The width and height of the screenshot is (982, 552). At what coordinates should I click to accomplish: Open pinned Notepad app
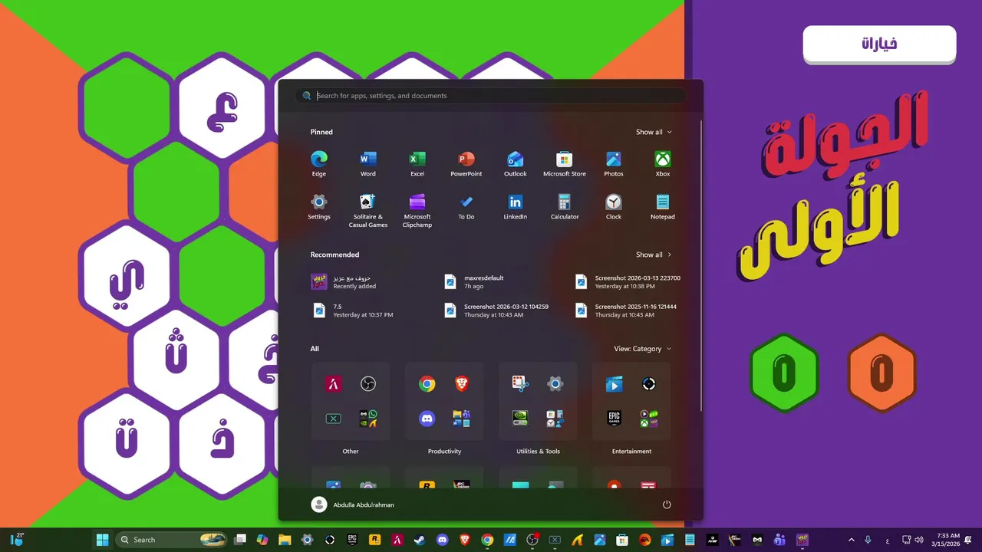tap(663, 206)
